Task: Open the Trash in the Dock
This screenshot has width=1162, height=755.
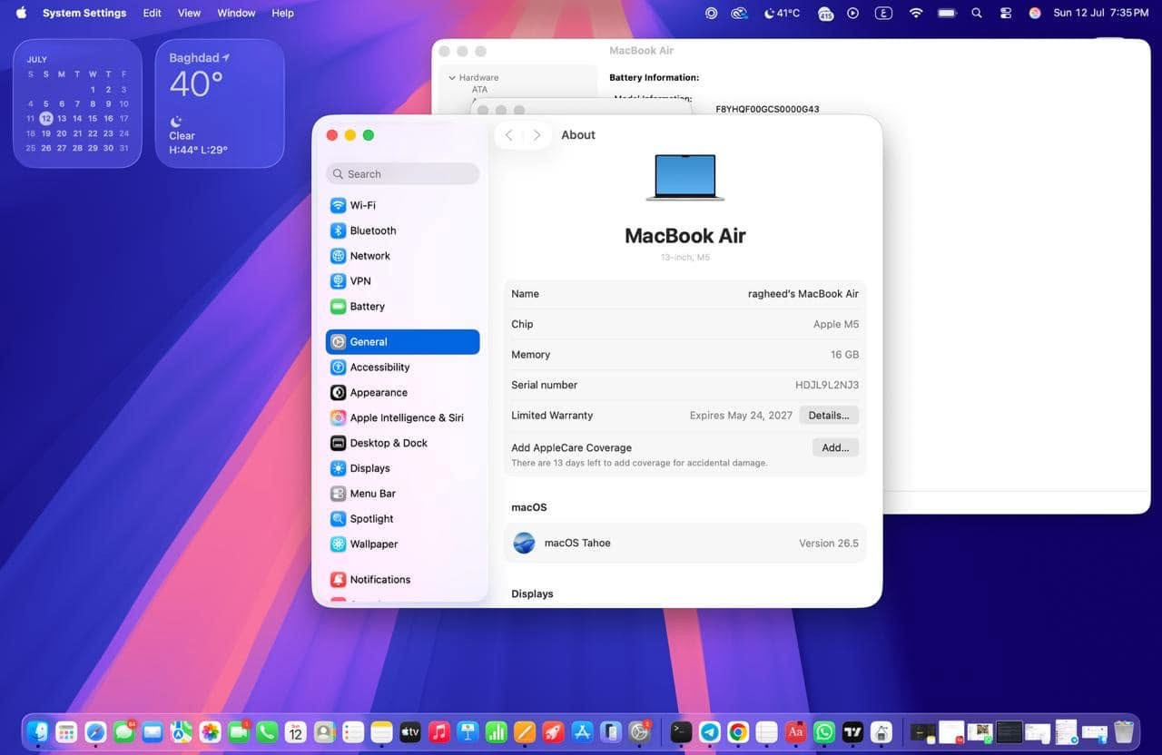Action: [x=1124, y=732]
